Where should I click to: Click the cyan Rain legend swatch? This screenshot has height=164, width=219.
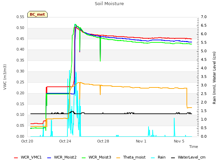pos(153,158)
